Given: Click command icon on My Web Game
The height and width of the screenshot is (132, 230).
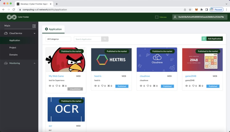Looking at the screenshot, I should [63, 86].
